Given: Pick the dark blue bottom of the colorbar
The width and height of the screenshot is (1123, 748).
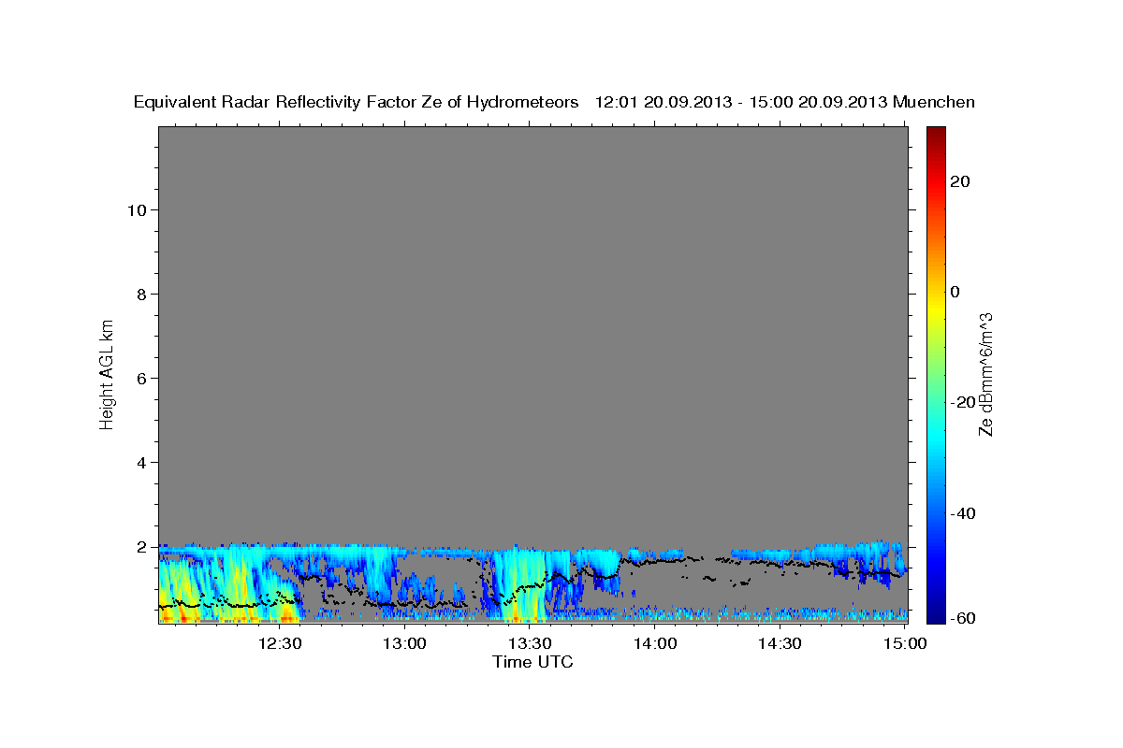Looking at the screenshot, I should tap(936, 612).
